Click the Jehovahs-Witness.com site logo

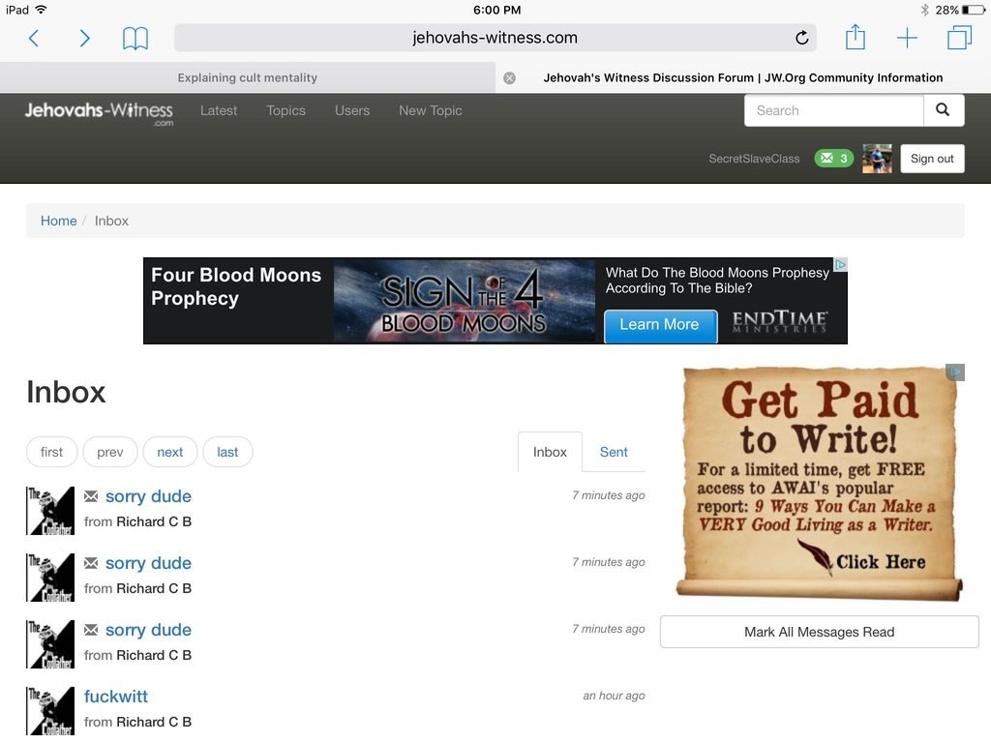tap(99, 112)
